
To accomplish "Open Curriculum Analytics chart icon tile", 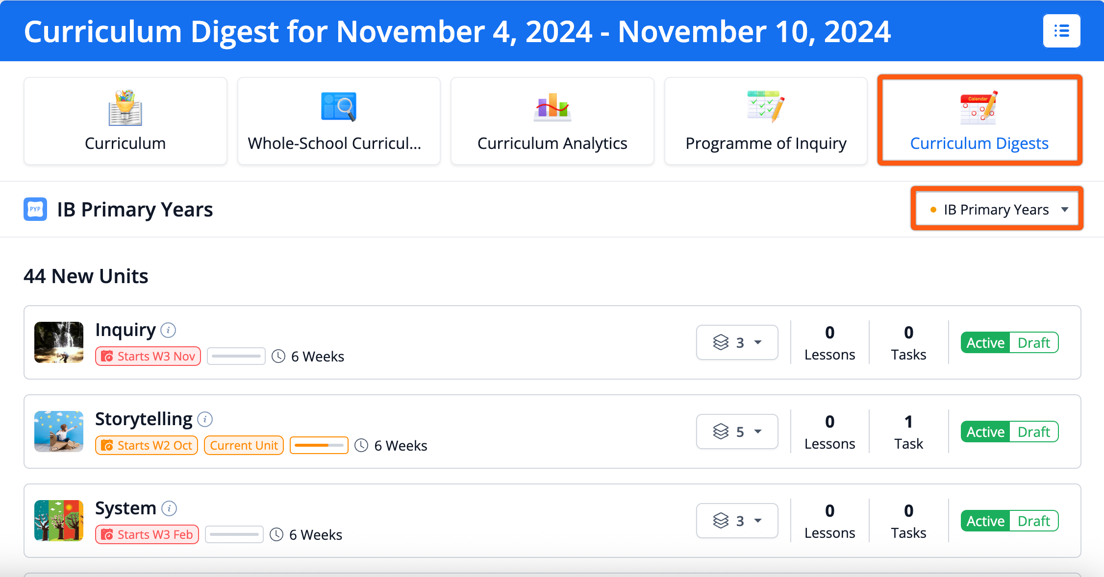I will pyautogui.click(x=552, y=121).
